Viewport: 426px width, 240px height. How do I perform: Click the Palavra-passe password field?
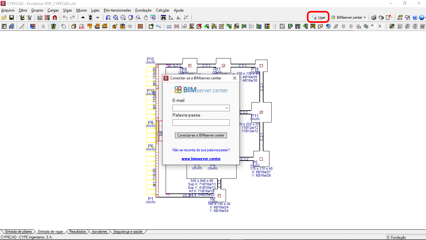(201, 122)
